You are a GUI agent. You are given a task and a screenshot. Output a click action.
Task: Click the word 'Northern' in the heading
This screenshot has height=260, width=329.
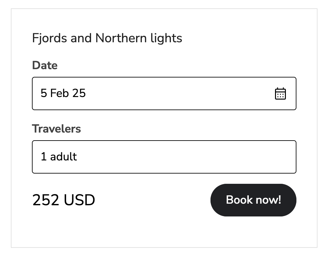pos(121,38)
